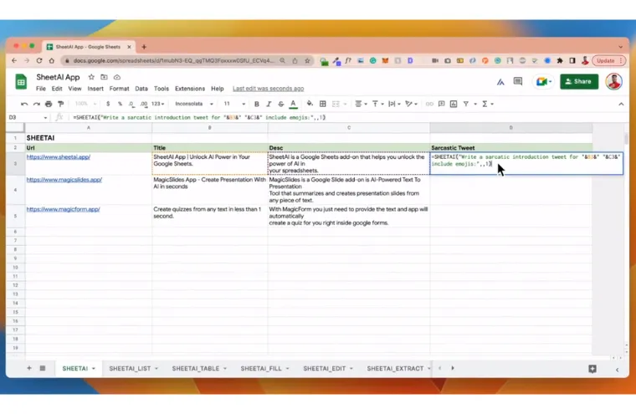The height and width of the screenshot is (414, 636).
Task: Open the Borders tool
Action: click(323, 104)
